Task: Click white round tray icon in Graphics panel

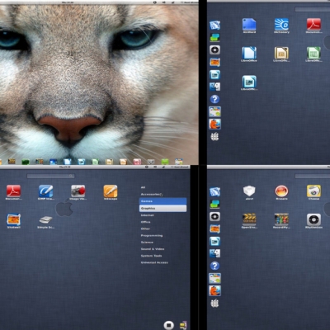Action: (x=168, y=325)
